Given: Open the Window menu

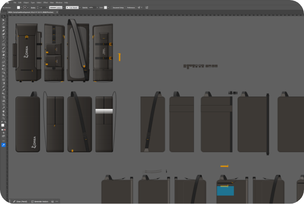Looking at the screenshot, I should coord(59,3).
